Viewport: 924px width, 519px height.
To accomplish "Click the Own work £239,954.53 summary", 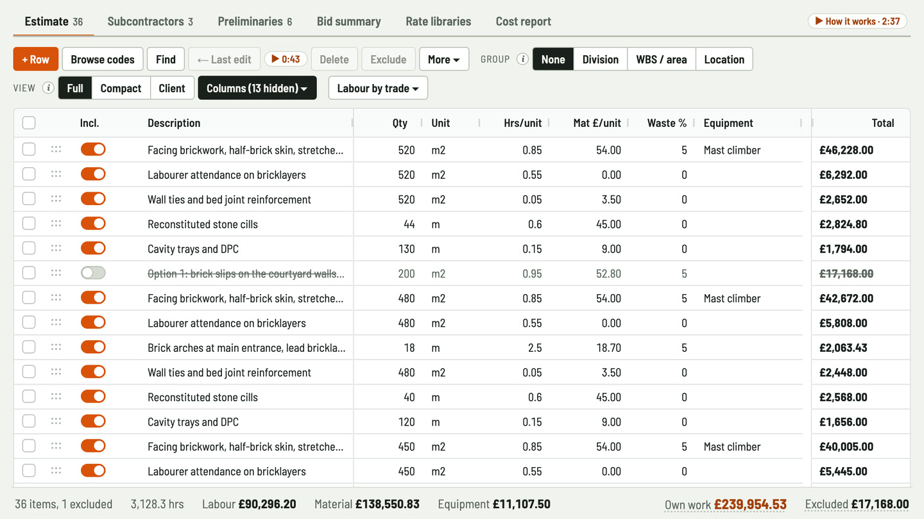I will pos(726,504).
